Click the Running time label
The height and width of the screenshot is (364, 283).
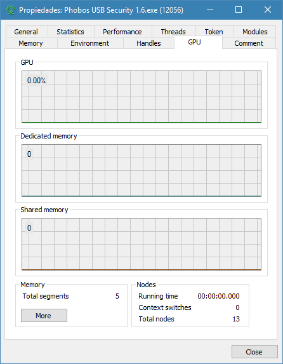pos(158,296)
